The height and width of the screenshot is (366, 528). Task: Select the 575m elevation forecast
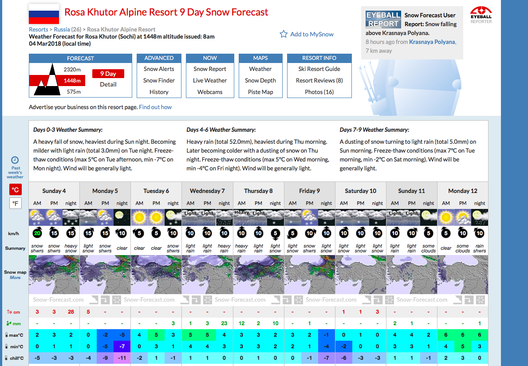click(x=74, y=91)
